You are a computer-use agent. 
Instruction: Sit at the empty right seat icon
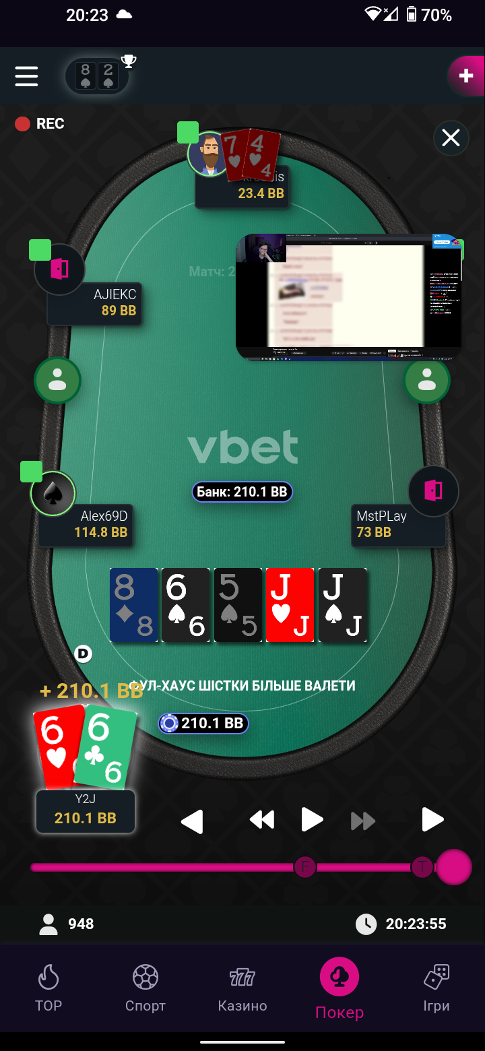pos(427,381)
